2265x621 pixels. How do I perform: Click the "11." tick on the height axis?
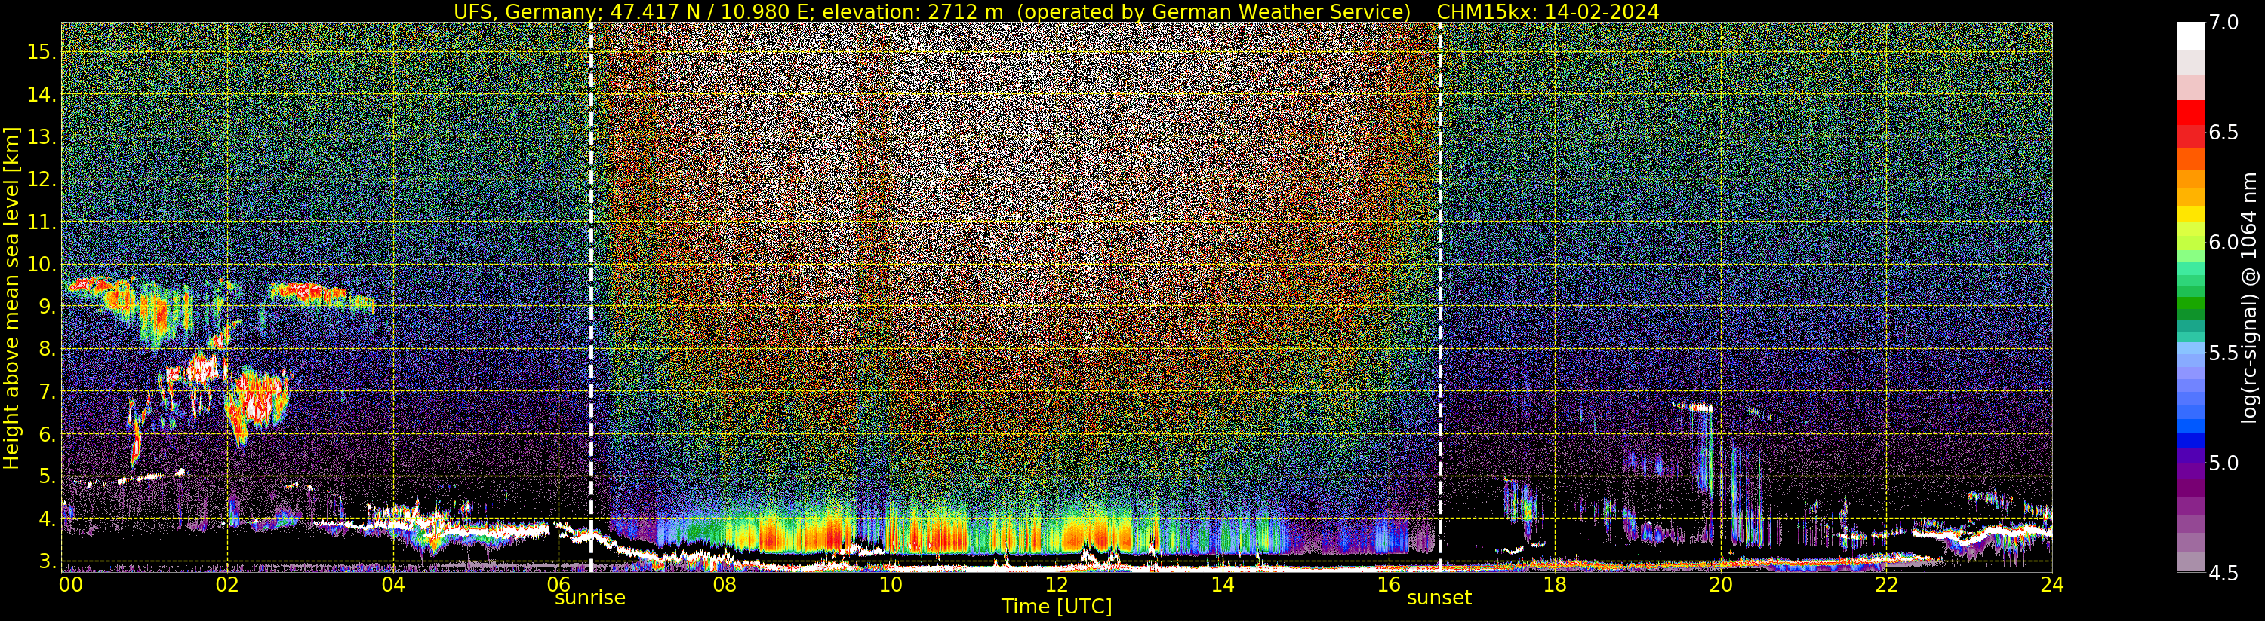tap(42, 222)
